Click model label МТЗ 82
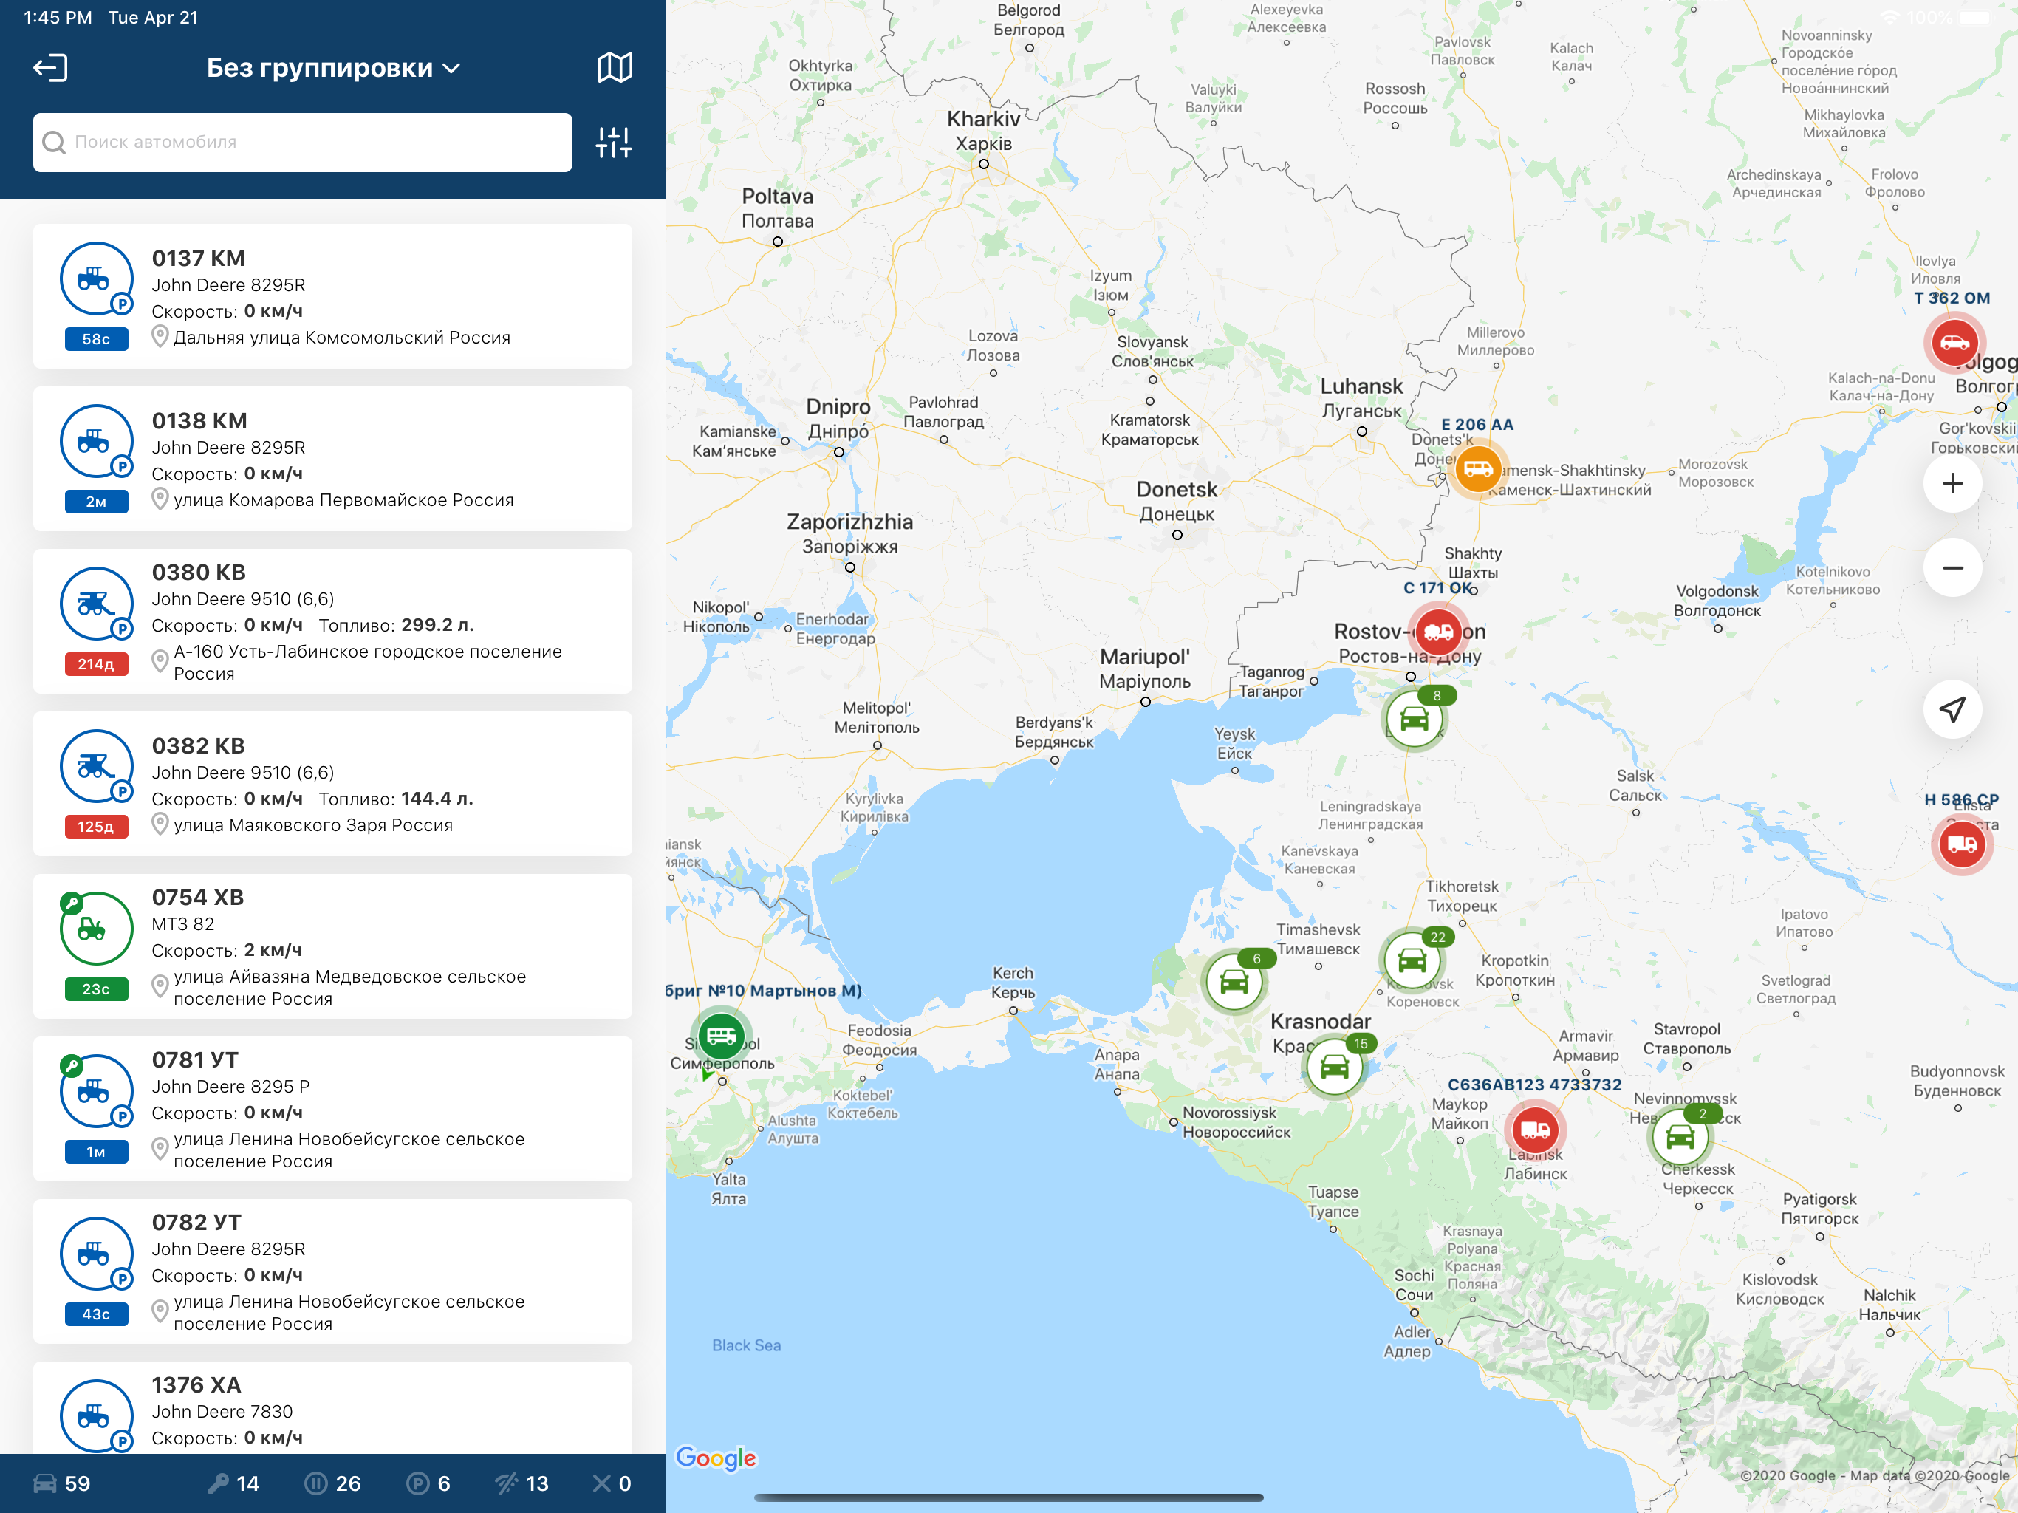This screenshot has width=2018, height=1513. [183, 923]
